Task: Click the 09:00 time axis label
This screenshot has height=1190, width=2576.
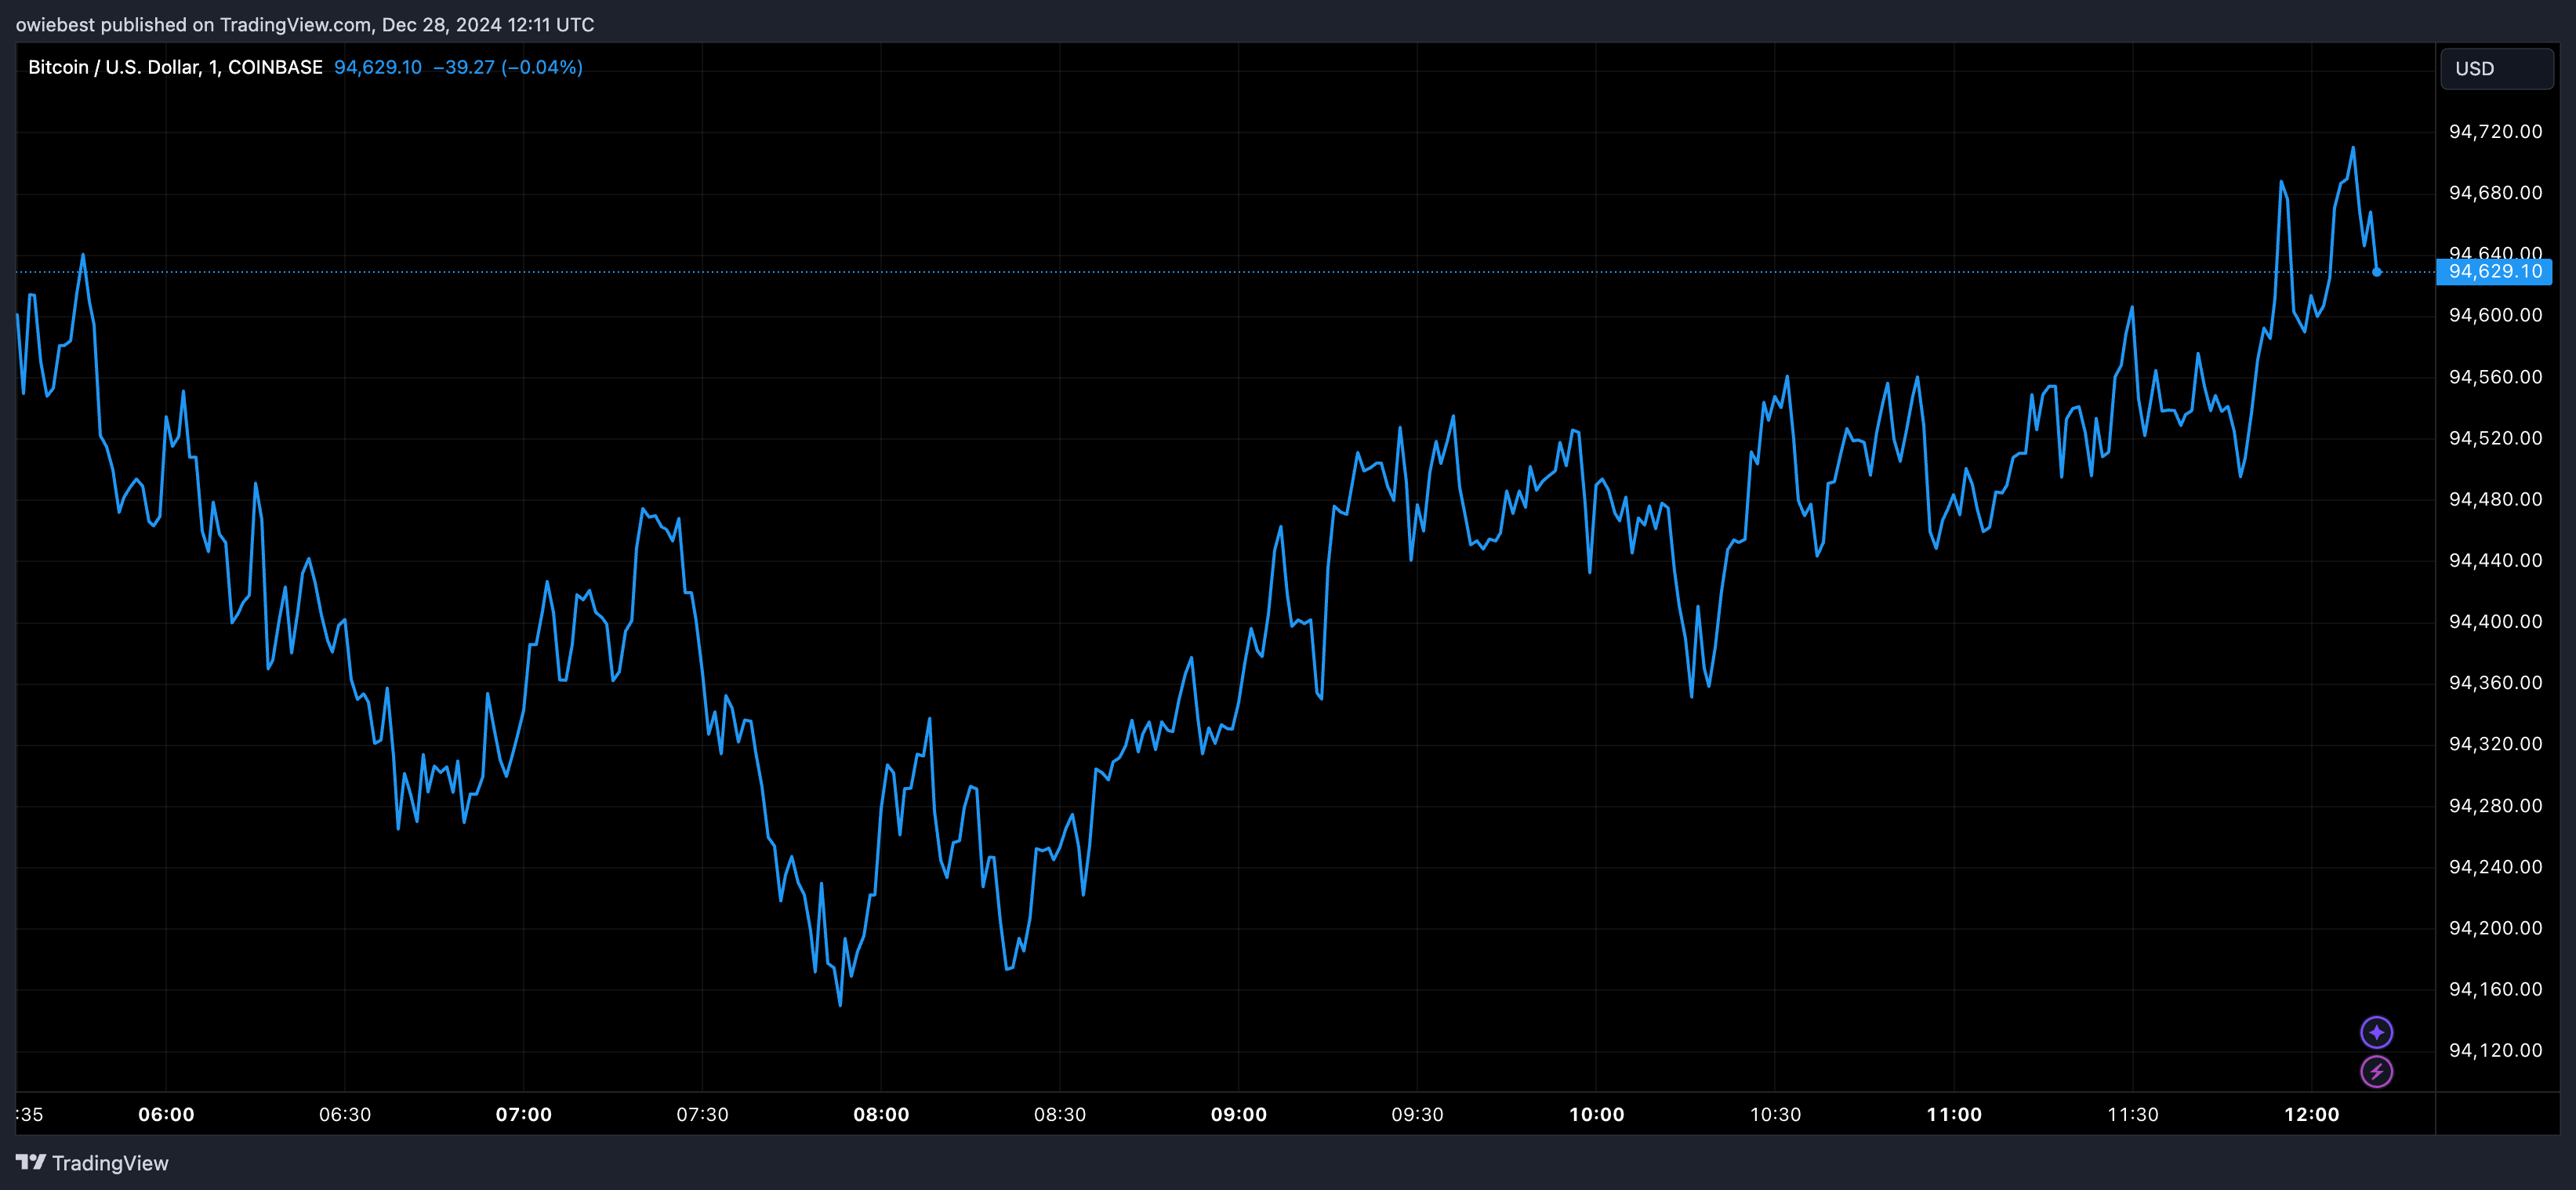Action: (1239, 1114)
